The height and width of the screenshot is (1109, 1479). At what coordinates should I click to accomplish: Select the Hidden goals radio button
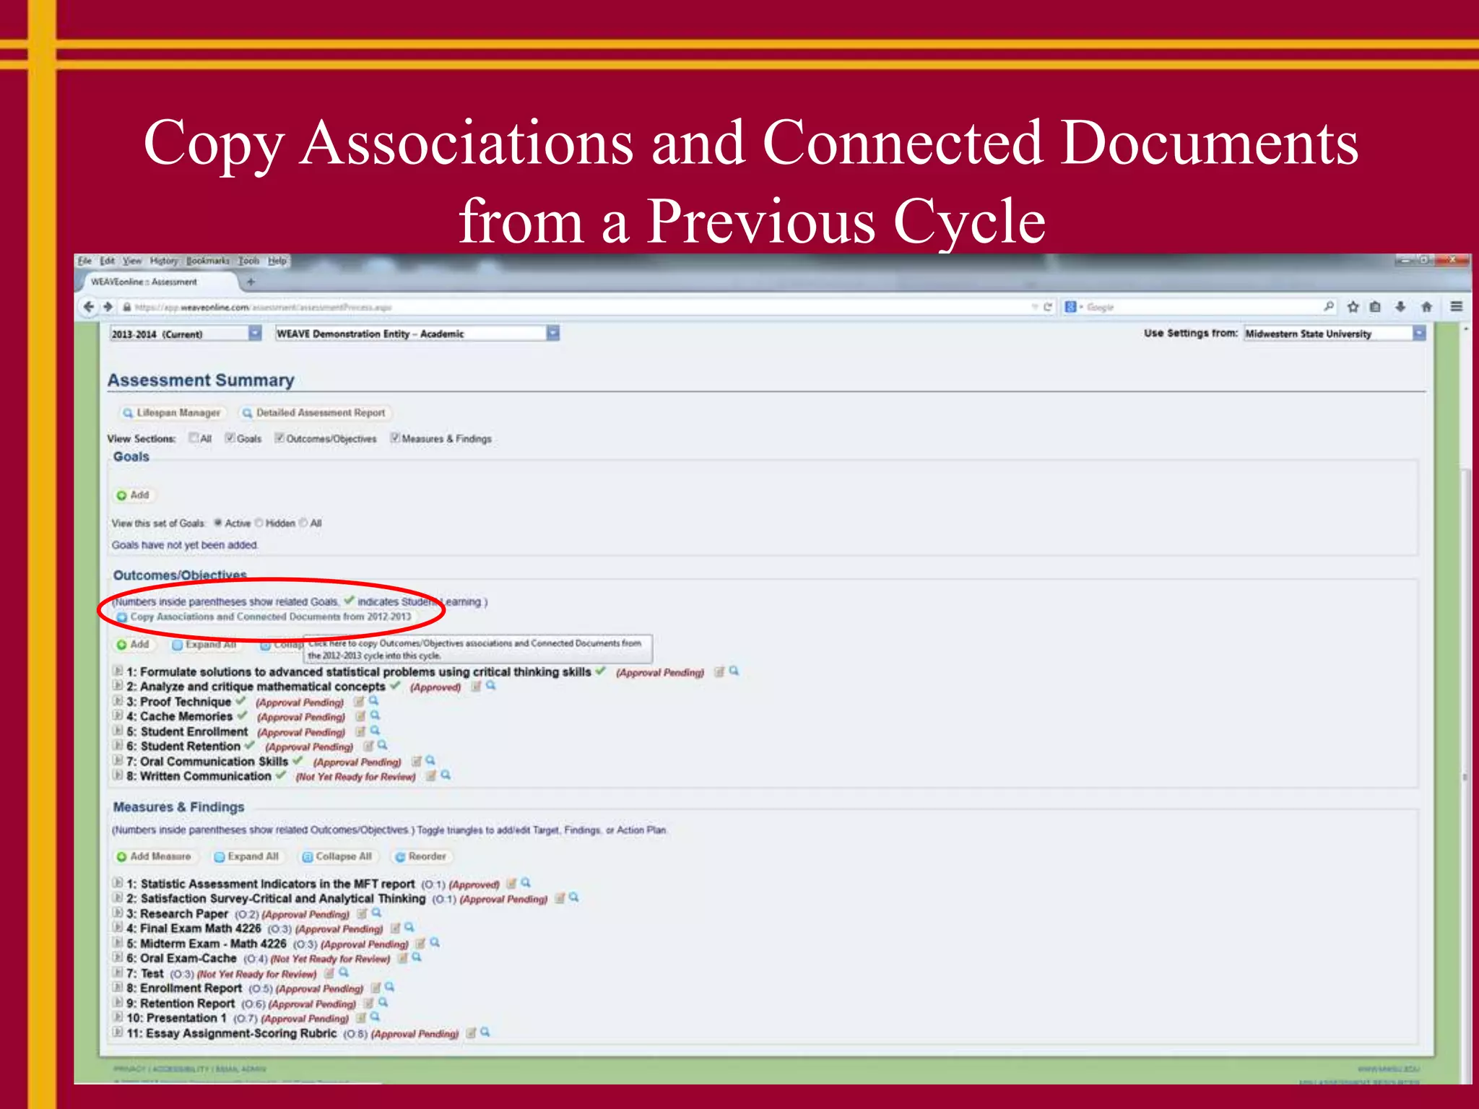(259, 523)
